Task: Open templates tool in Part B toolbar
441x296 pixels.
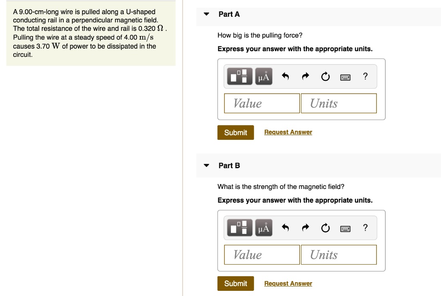Action: (x=239, y=228)
